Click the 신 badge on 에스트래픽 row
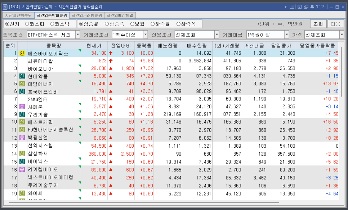Viewport: 348px width, 210px height. [x=22, y=122]
